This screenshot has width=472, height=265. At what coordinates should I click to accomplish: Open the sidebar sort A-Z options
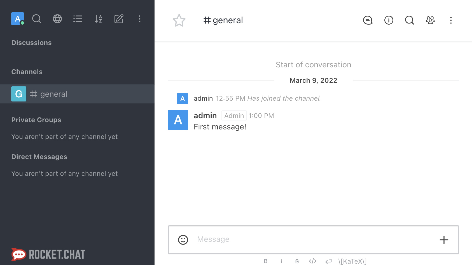click(98, 19)
